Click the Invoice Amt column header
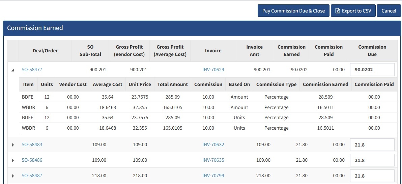The image size is (402, 184). click(x=254, y=51)
